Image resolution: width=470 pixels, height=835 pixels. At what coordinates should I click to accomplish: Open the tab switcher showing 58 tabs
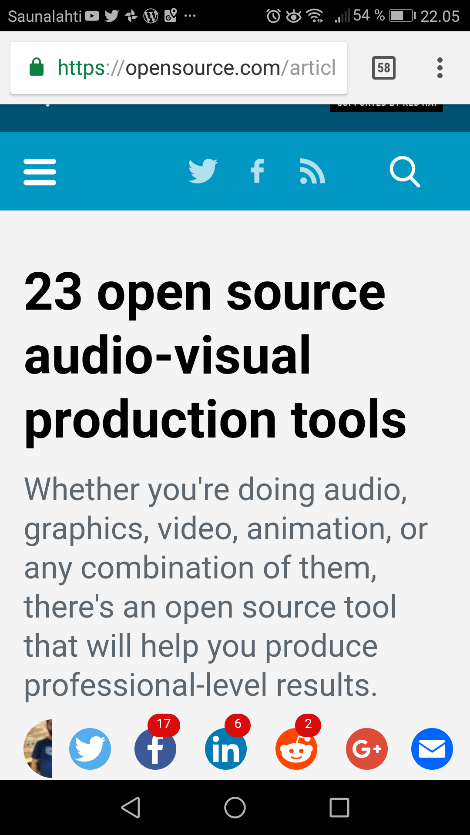click(383, 68)
